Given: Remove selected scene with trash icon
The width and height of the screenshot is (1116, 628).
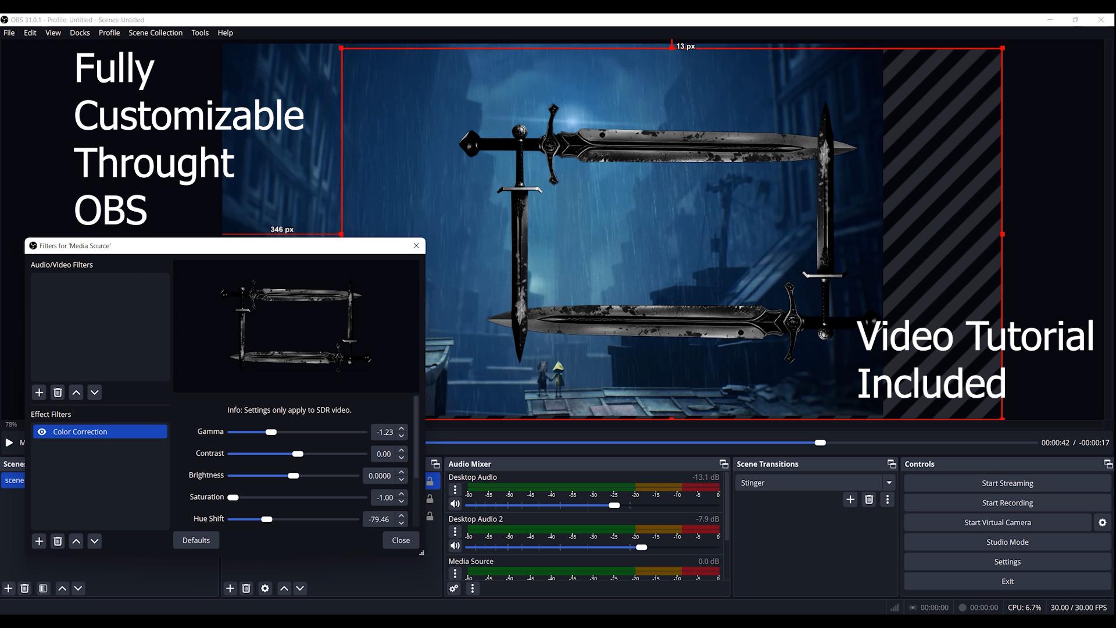Looking at the screenshot, I should click(x=24, y=588).
